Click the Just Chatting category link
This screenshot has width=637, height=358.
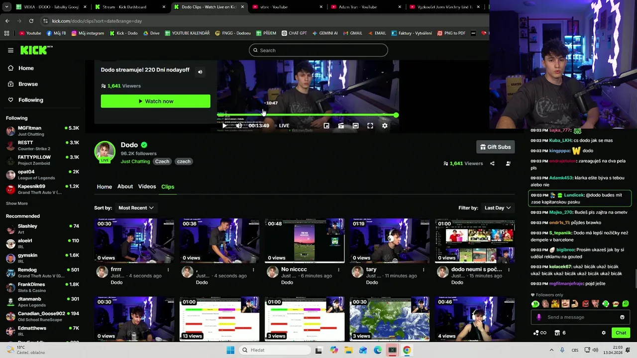[x=135, y=162]
